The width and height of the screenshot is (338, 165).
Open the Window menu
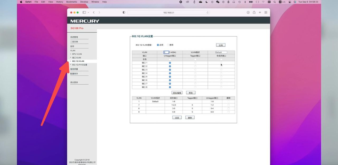[95, 2]
